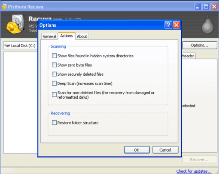Confirm options with OK button

[137, 150]
